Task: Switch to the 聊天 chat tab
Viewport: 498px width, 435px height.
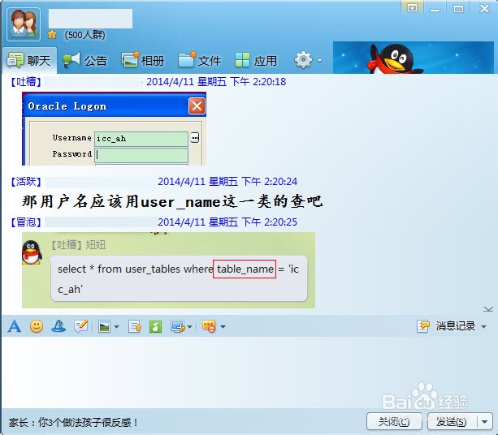Action: [x=29, y=60]
